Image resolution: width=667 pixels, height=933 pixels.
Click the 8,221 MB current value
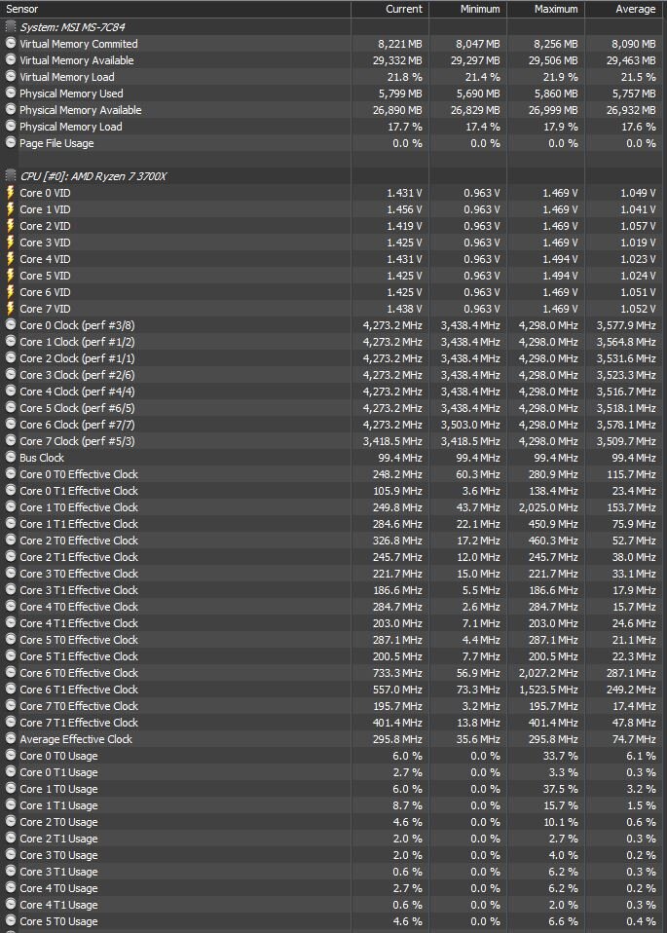click(400, 44)
